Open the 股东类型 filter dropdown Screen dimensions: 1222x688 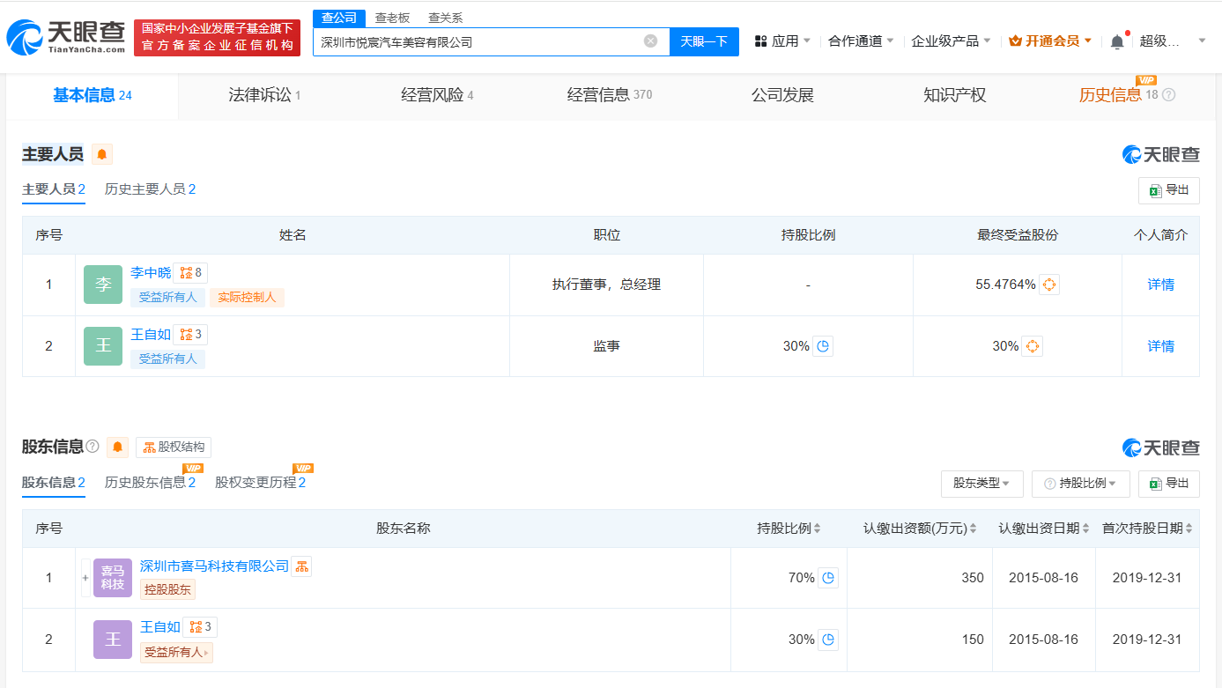[x=981, y=483]
